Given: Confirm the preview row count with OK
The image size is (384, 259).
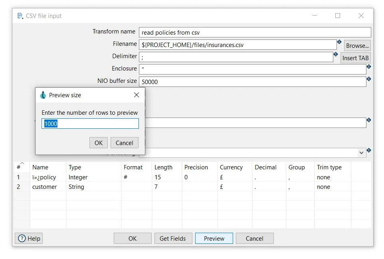Looking at the screenshot, I should (98, 143).
